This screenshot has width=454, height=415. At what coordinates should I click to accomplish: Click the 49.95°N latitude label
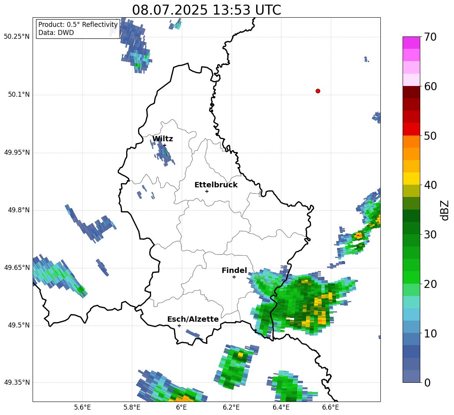17,152
